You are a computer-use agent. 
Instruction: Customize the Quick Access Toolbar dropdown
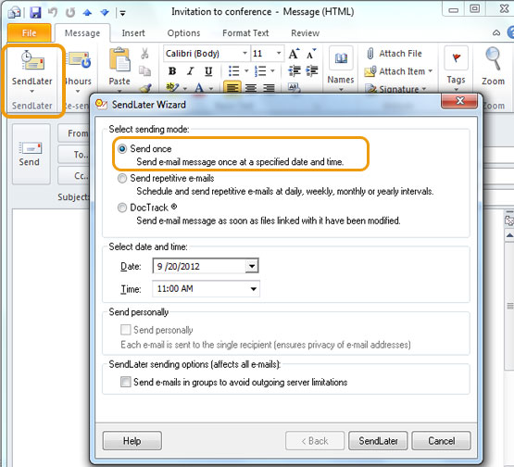(x=122, y=13)
